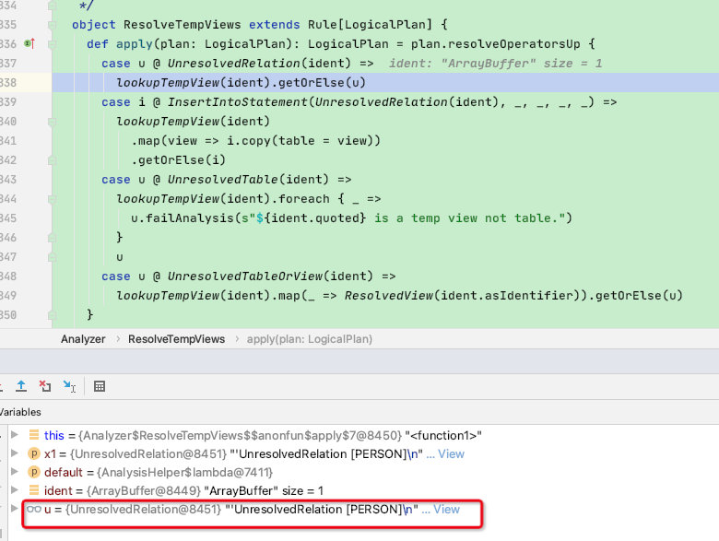Click the Drop Frame icon with red X
This screenshot has height=541, width=719.
click(45, 386)
